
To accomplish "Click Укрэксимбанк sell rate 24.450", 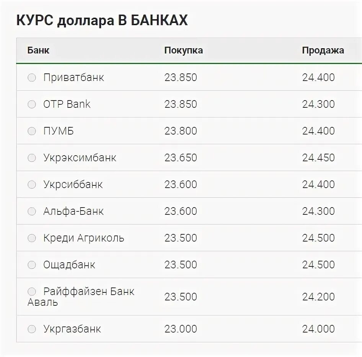I will pyautogui.click(x=319, y=158).
